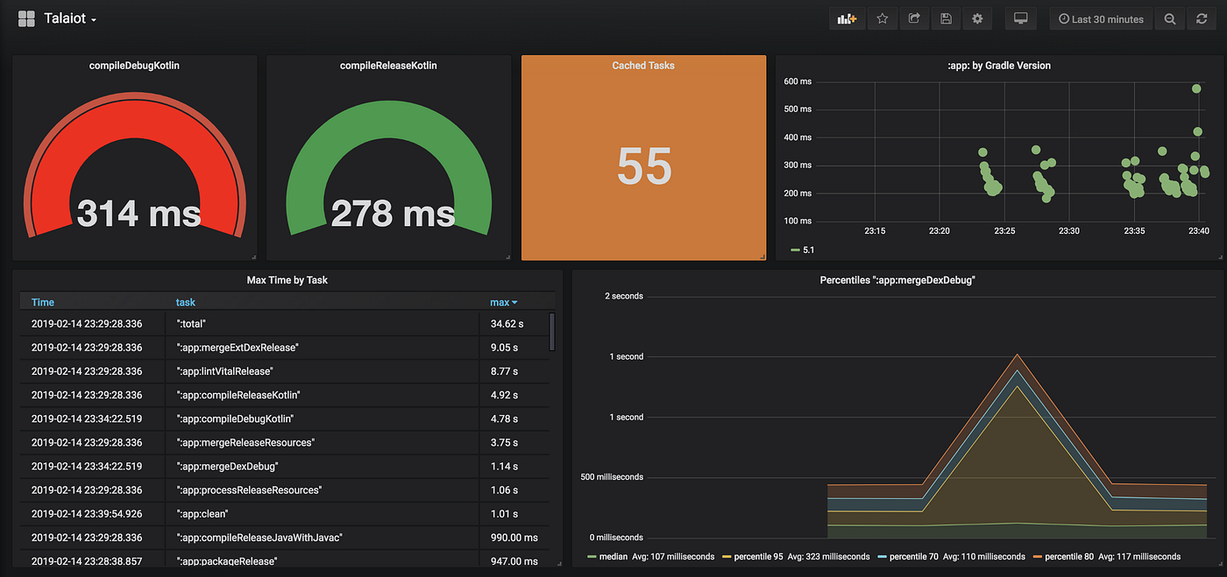Screen dimensions: 1227x577
Task: Open dashboard settings with the gear icon
Action: pyautogui.click(x=977, y=18)
